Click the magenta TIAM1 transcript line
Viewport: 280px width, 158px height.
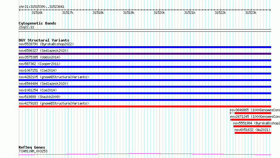[x=145, y=154]
